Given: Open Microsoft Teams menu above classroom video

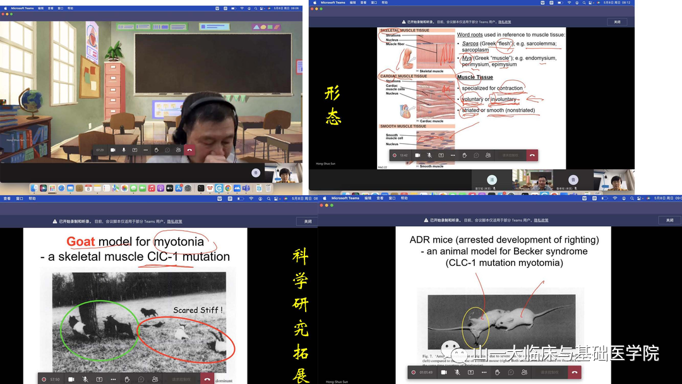Looking at the screenshot, I should [x=22, y=8].
